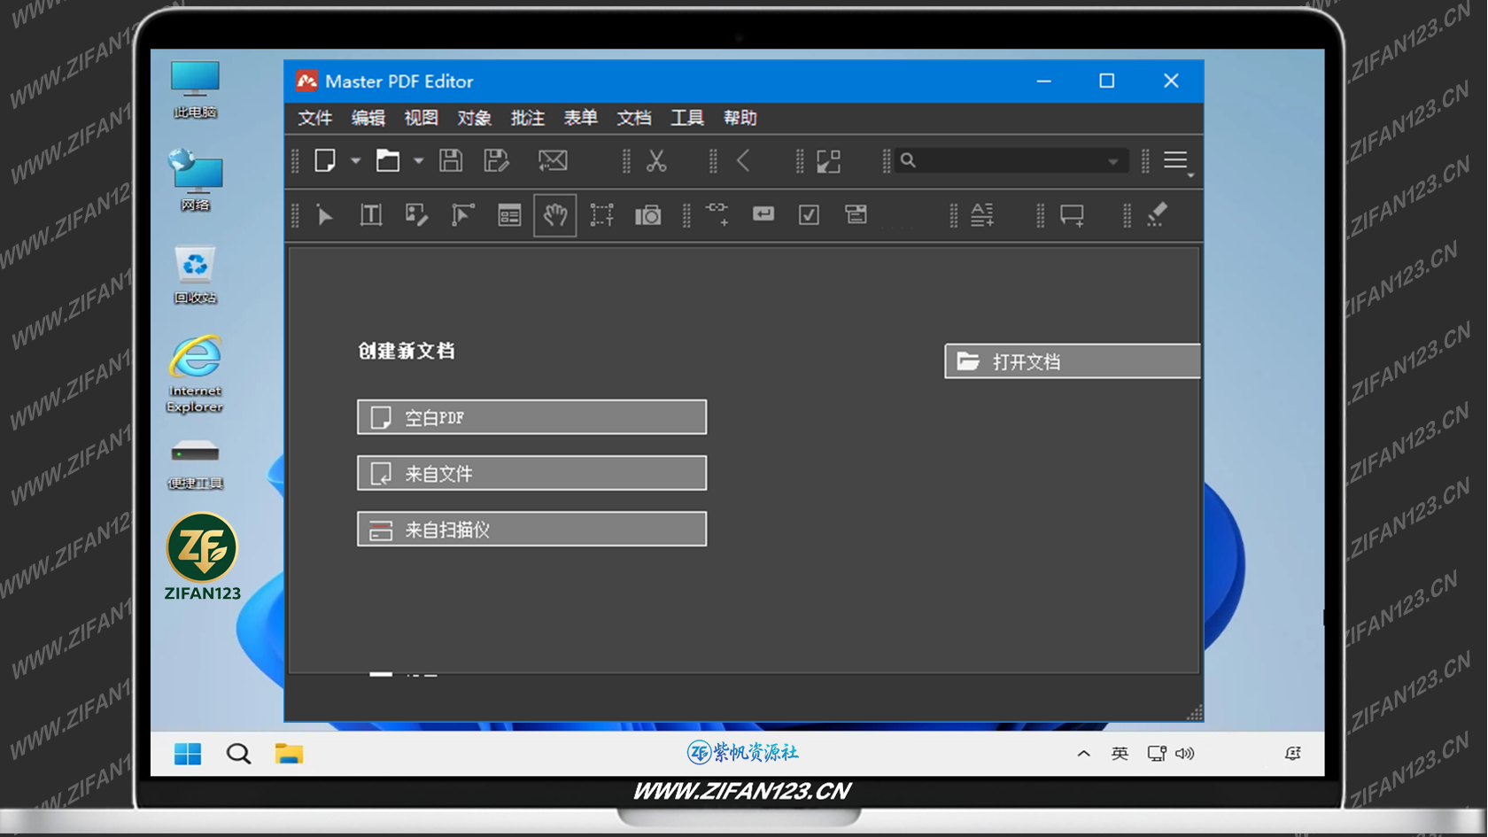Select the Edit Image pencil tool
This screenshot has height=837, width=1488.
(x=417, y=215)
